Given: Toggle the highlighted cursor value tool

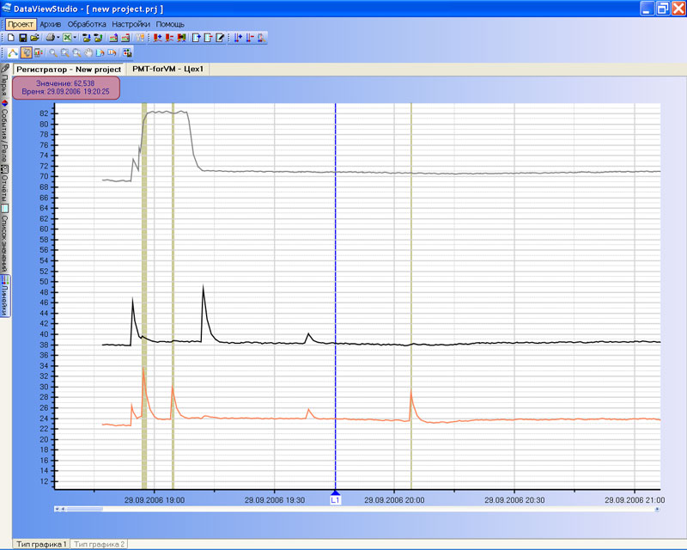Looking at the screenshot, I should tap(27, 53).
